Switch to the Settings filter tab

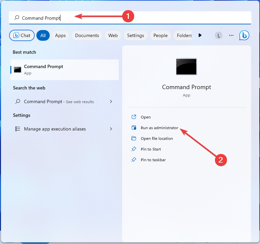coord(136,35)
